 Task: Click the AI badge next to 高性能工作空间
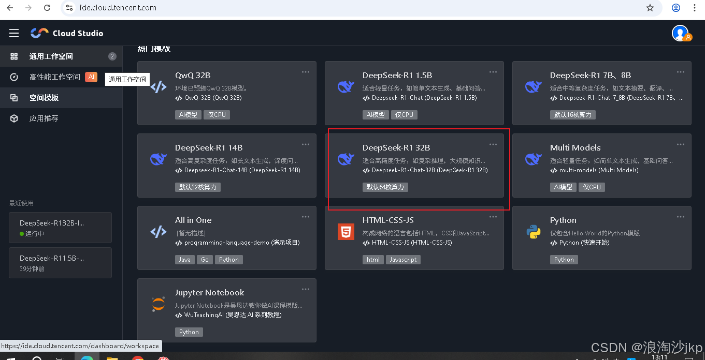[91, 77]
